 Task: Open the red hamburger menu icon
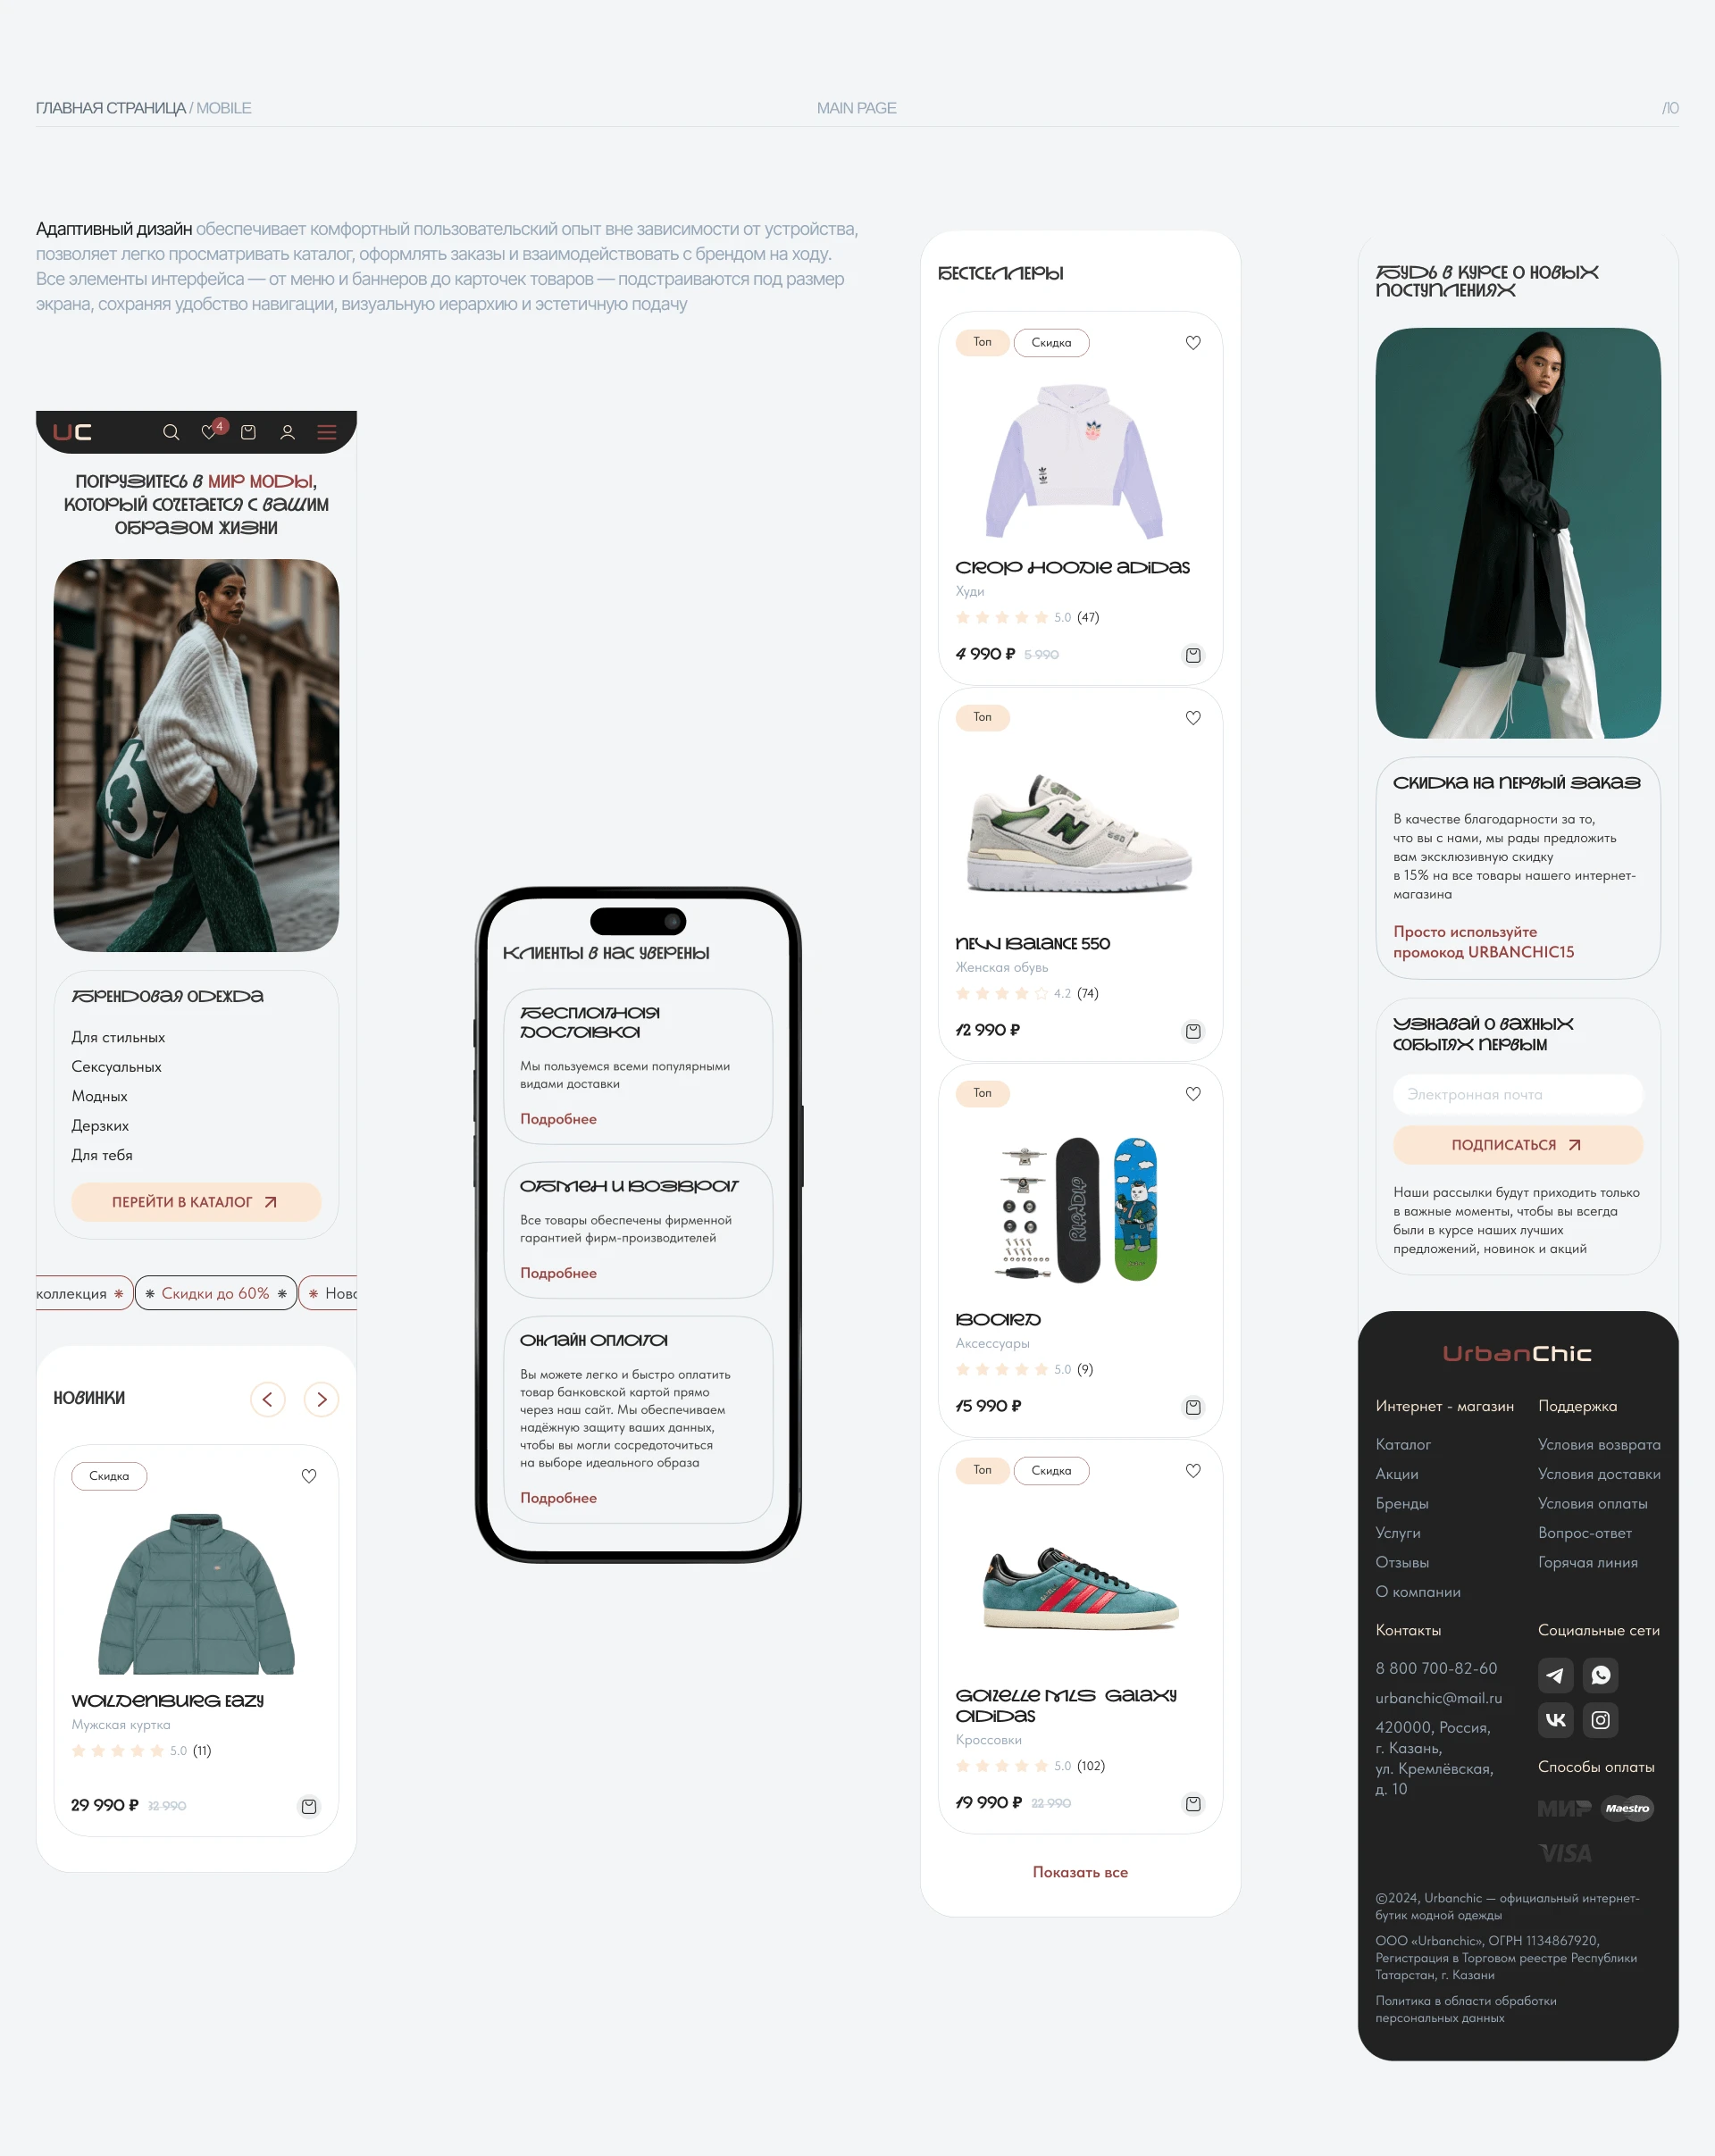pyautogui.click(x=327, y=432)
